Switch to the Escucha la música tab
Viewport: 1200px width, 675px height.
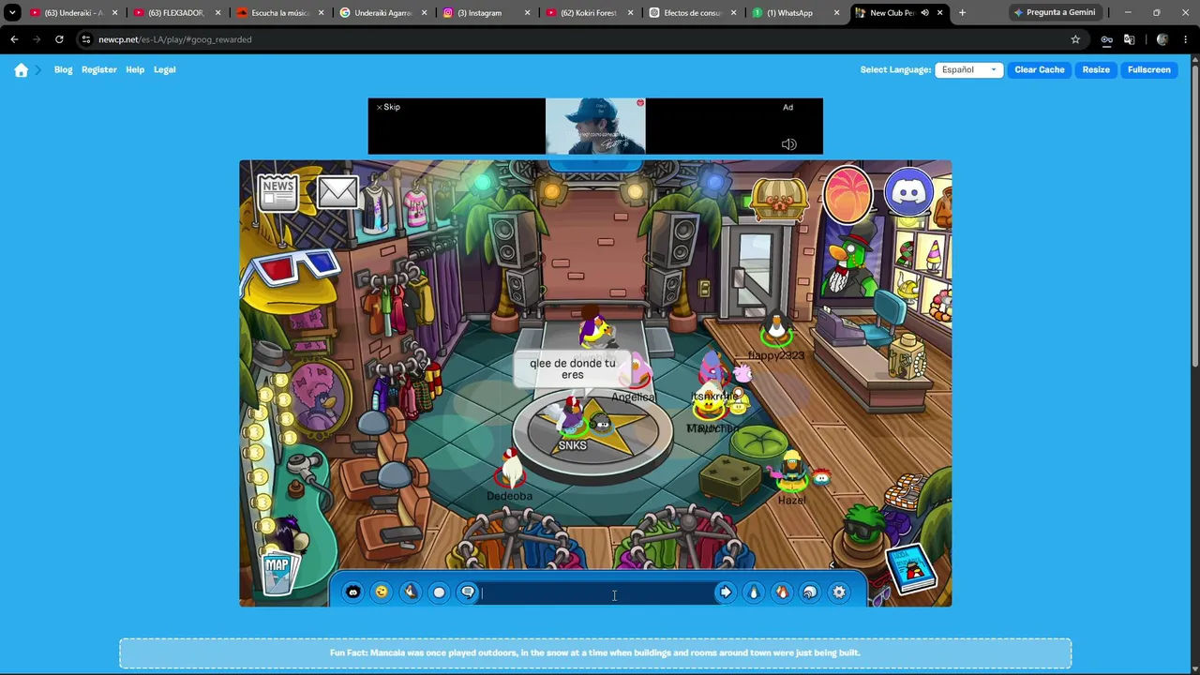point(279,13)
